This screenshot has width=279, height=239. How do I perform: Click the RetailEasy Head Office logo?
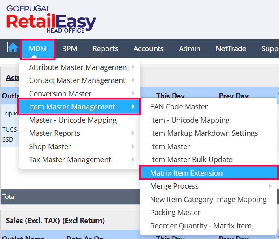tap(51, 19)
